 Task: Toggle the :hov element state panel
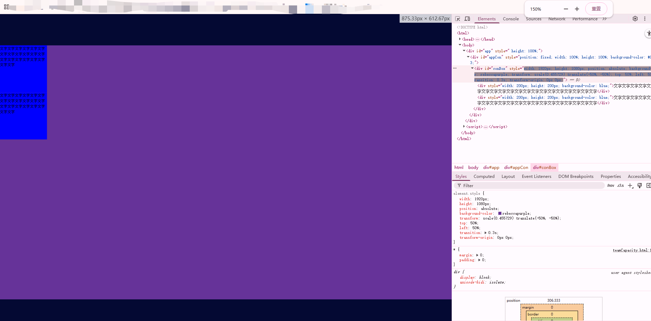coord(610,185)
